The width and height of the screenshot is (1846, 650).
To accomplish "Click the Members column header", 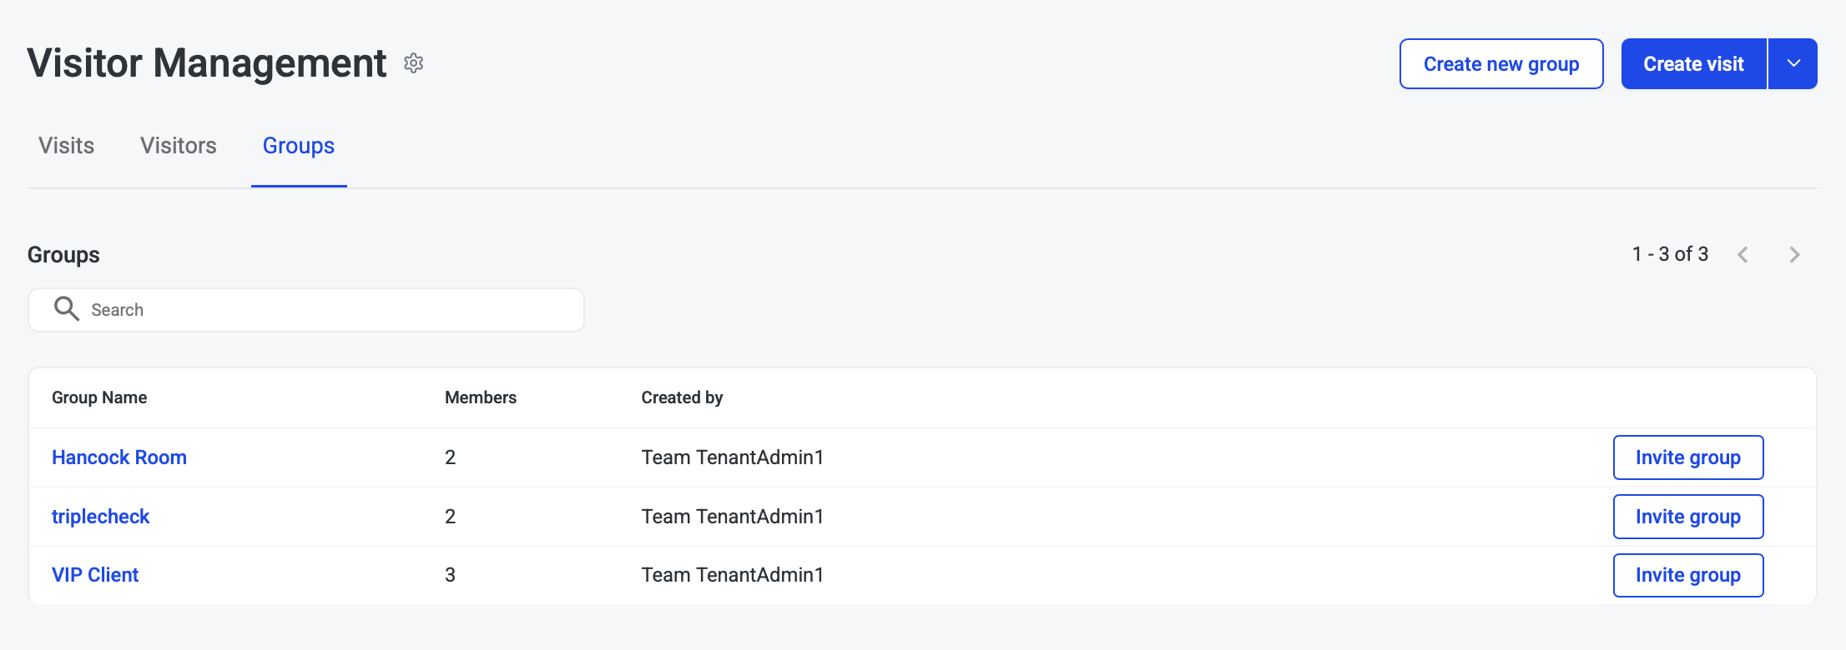I will tap(480, 397).
